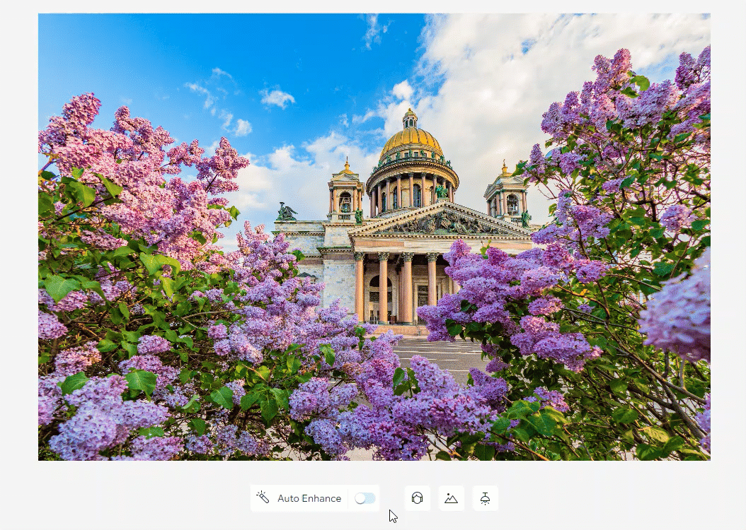Toggle the Auto Enhance switch
The width and height of the screenshot is (746, 530).
pos(365,498)
